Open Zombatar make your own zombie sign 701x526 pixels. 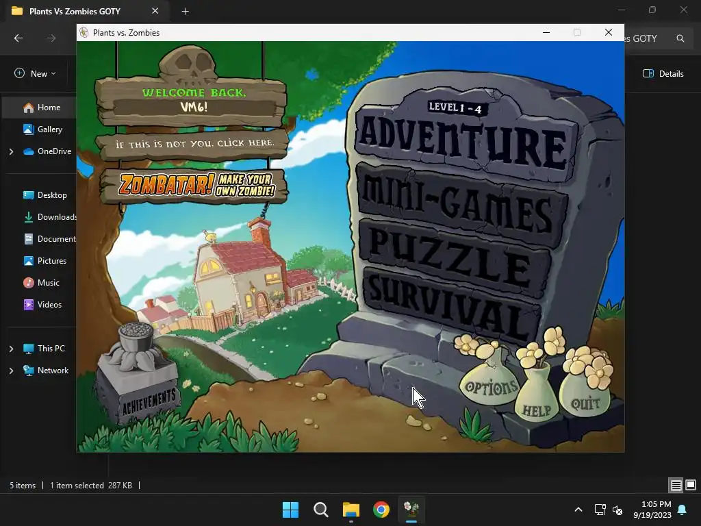[194, 185]
